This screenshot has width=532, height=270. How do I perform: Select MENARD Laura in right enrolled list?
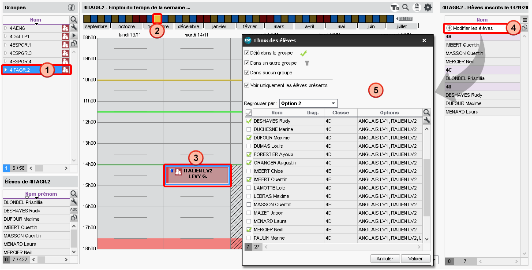[x=483, y=112]
